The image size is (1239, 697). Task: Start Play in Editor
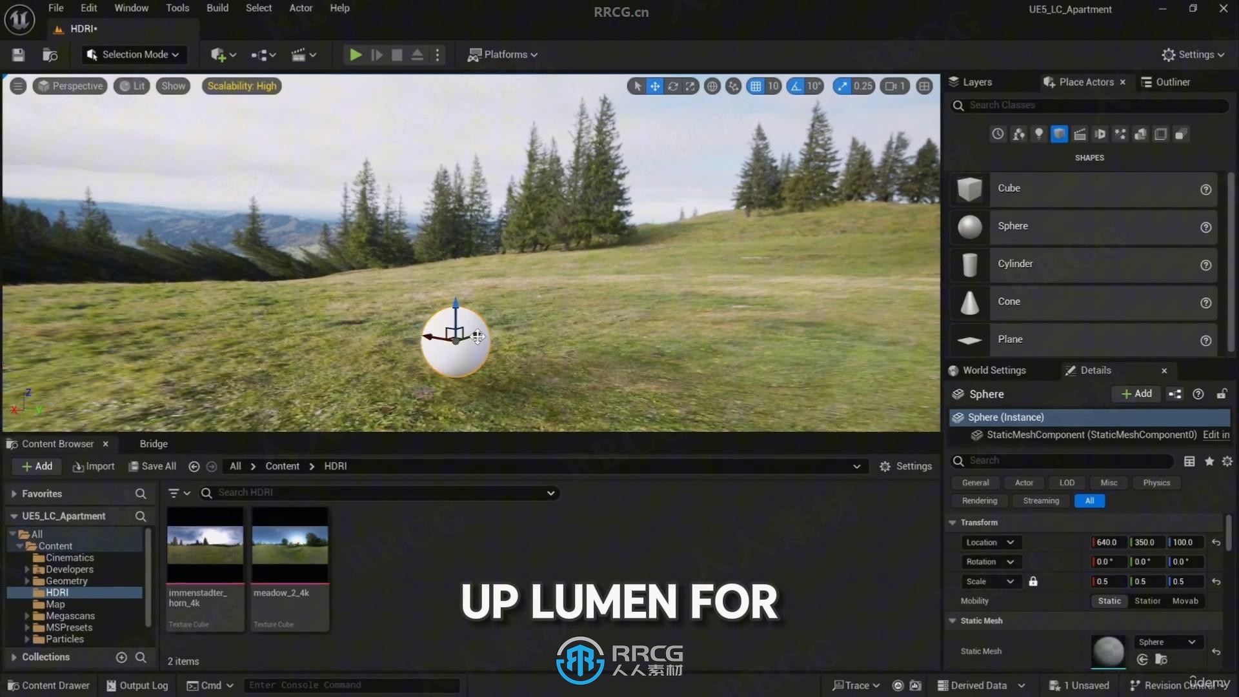click(x=355, y=55)
